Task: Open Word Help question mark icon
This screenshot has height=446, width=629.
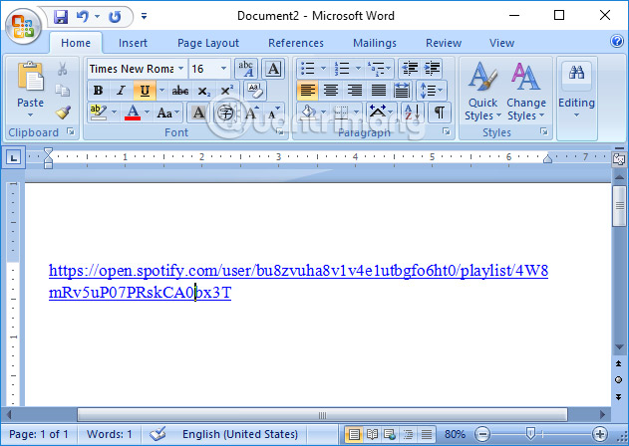Action: tap(617, 42)
